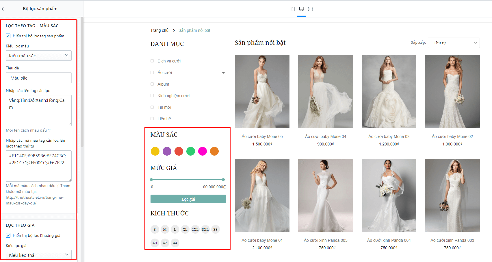Toggle Hiển thị bộ lọc Khoảng giá checkbox

point(8,235)
